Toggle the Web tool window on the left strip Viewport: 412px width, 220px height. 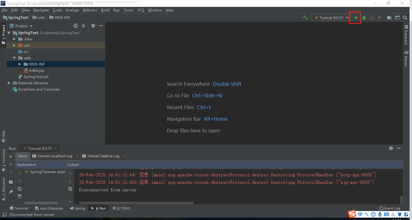tap(4, 136)
